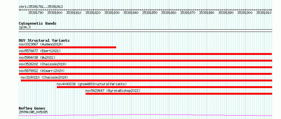Click the Cytogenetic Bands track title
The height and width of the screenshot is (119, 281).
[x=38, y=23]
